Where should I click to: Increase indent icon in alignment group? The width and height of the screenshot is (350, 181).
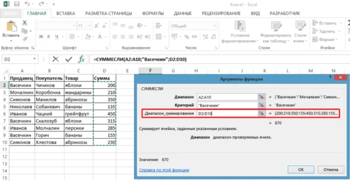(x=148, y=36)
